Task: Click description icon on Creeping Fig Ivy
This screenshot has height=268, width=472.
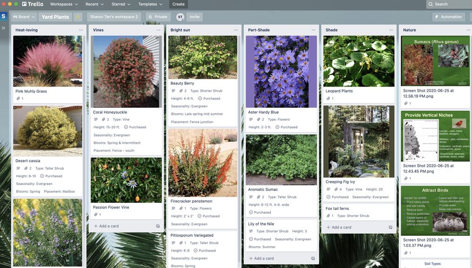Action: coord(328,189)
